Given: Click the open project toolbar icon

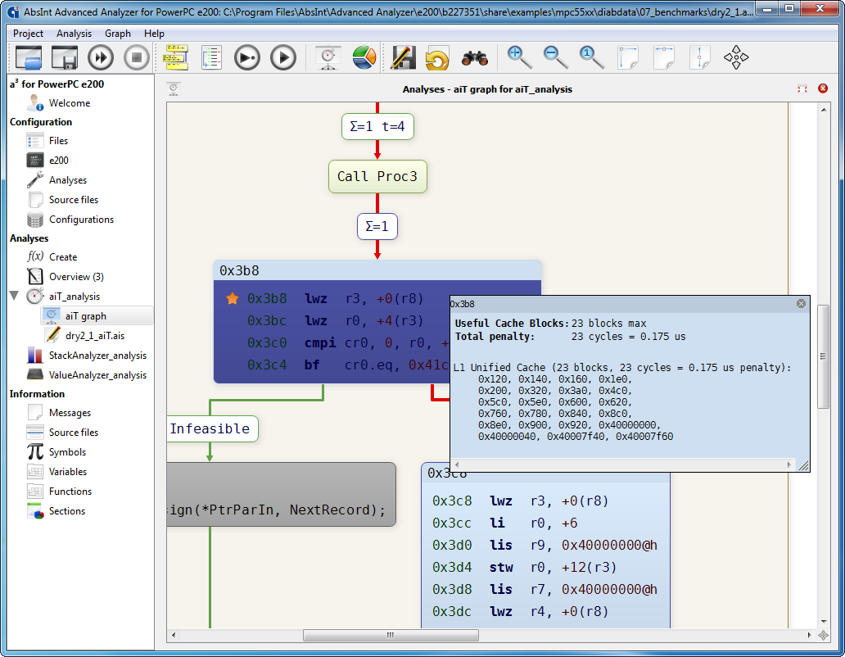Looking at the screenshot, I should [29, 57].
